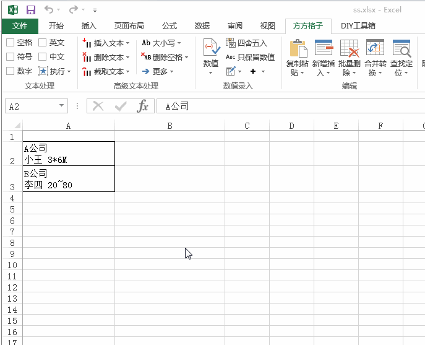Expand the 执行 dropdown arrow
425x345 pixels.
pos(69,72)
